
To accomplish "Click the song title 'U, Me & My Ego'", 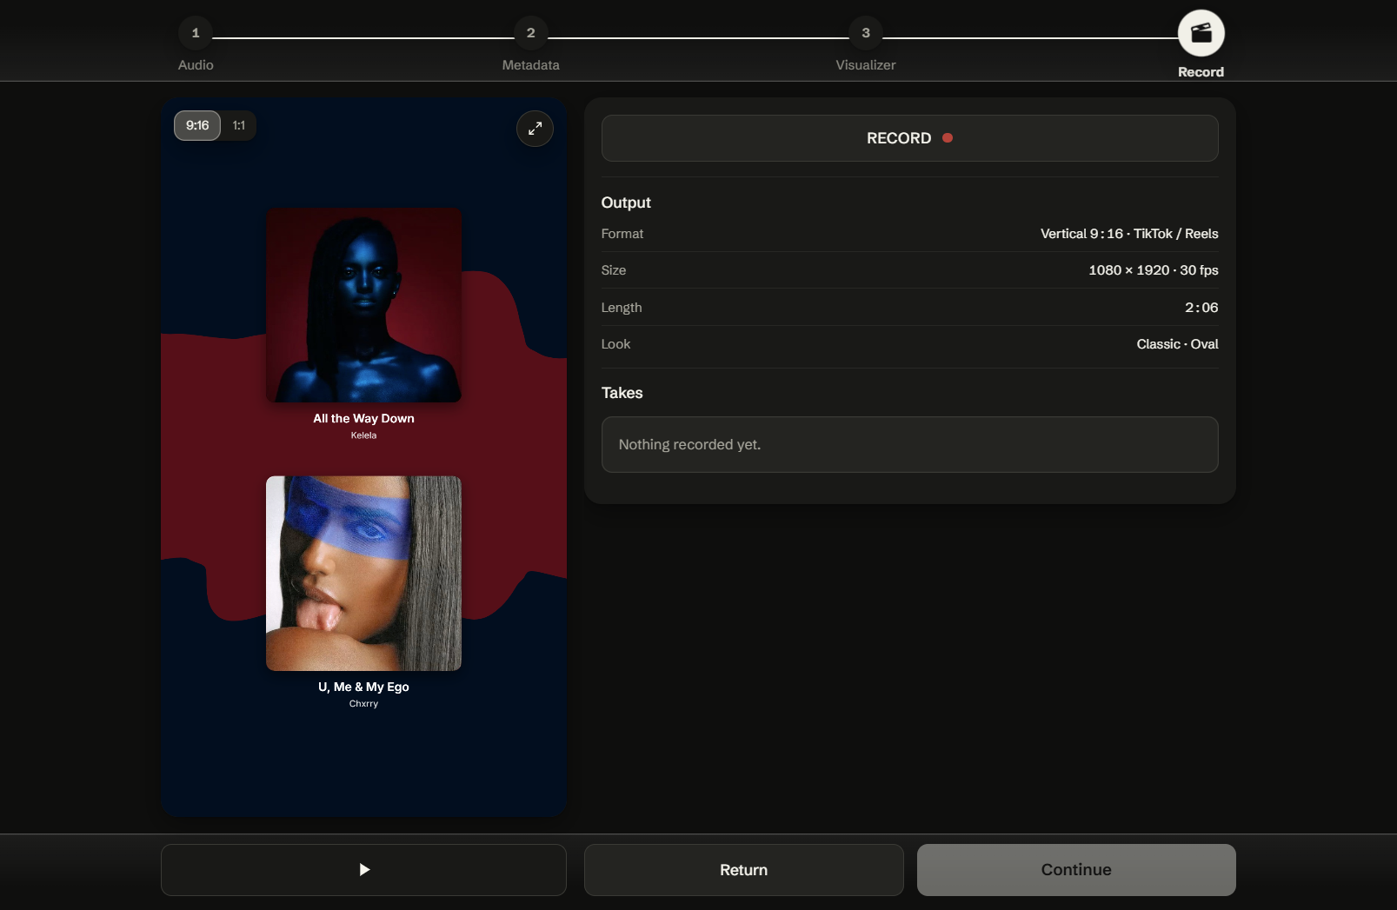I will coord(363,687).
